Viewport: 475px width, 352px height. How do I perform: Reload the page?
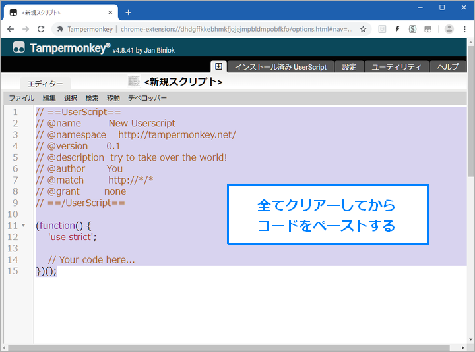point(41,29)
